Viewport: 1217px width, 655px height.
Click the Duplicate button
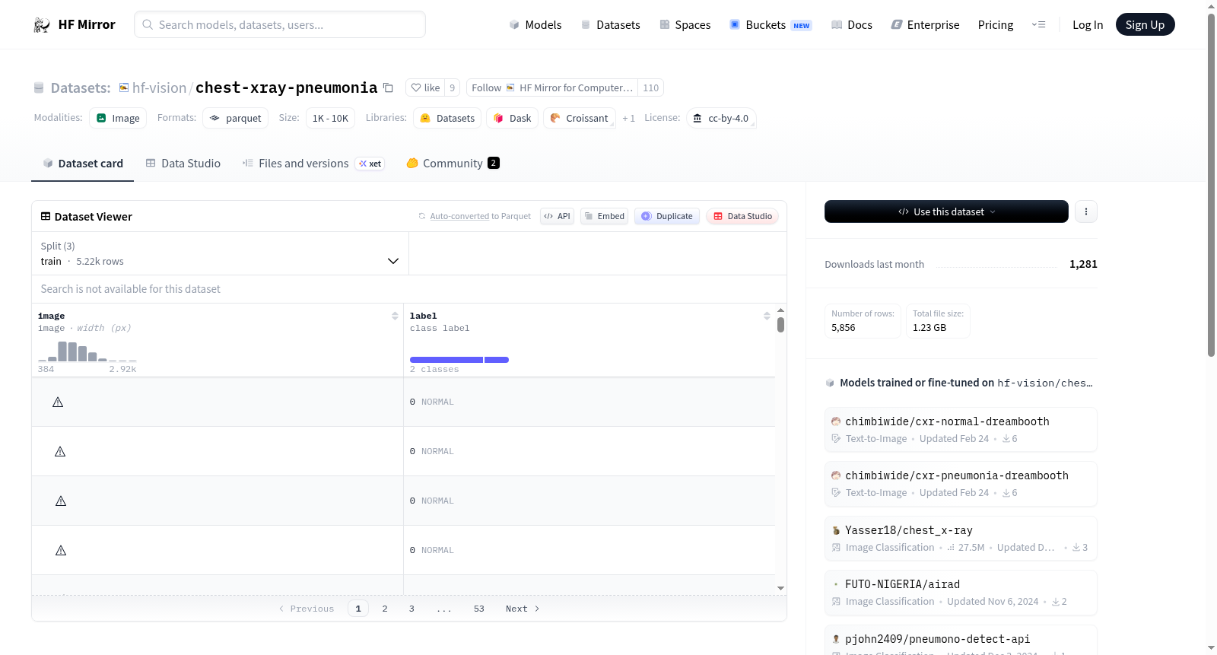667,216
